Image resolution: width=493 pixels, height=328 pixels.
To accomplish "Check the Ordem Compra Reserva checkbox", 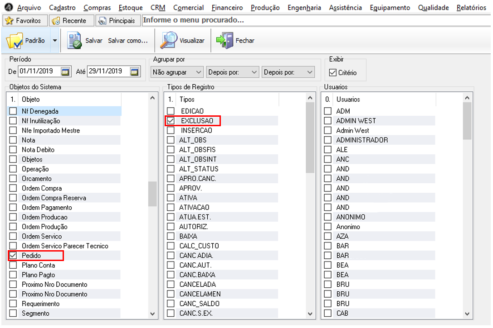I will click(x=13, y=198).
